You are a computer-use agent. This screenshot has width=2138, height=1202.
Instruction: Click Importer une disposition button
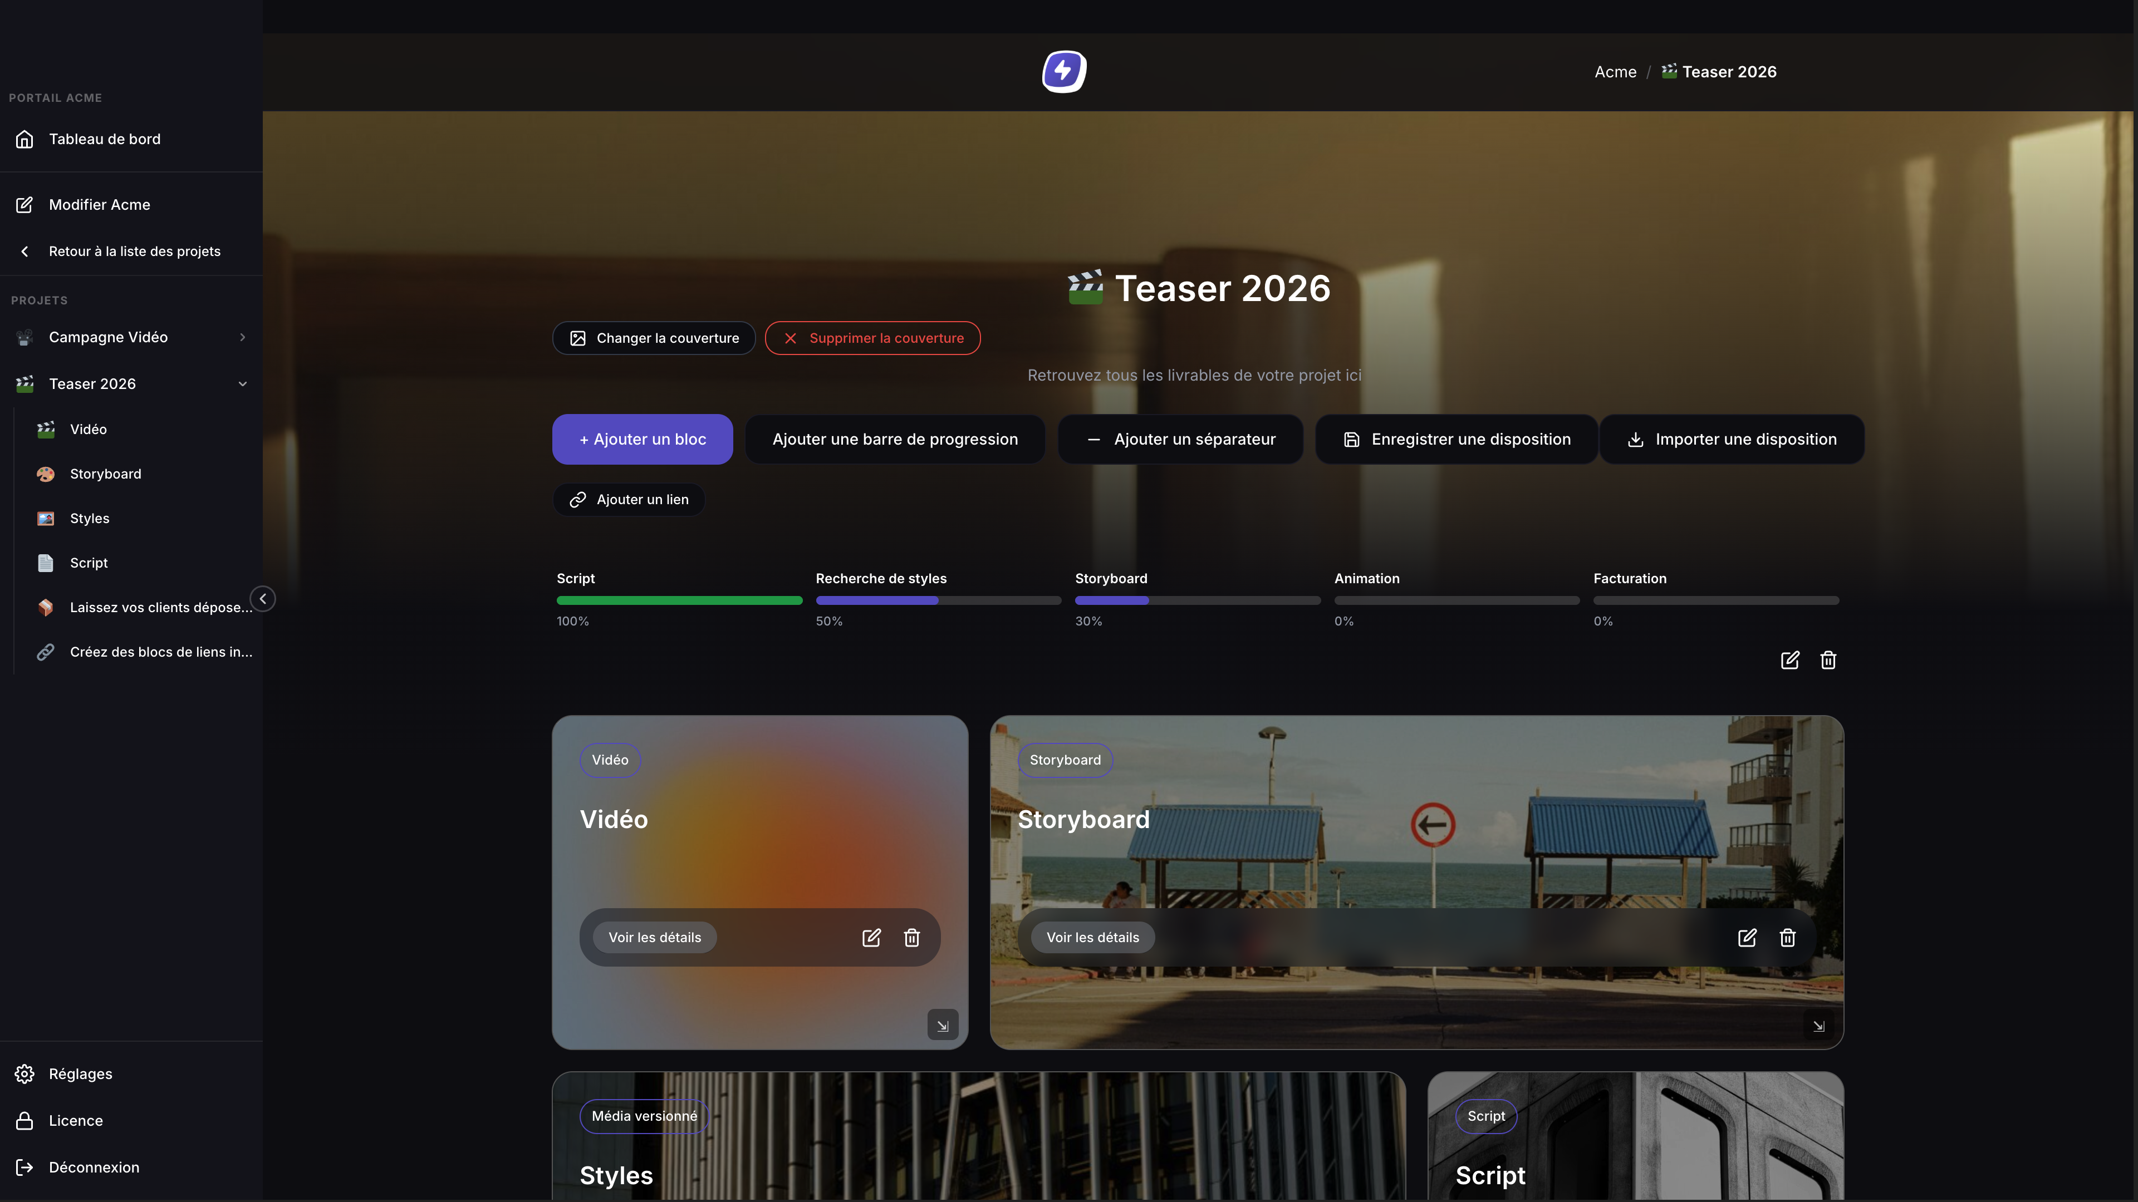coord(1732,440)
